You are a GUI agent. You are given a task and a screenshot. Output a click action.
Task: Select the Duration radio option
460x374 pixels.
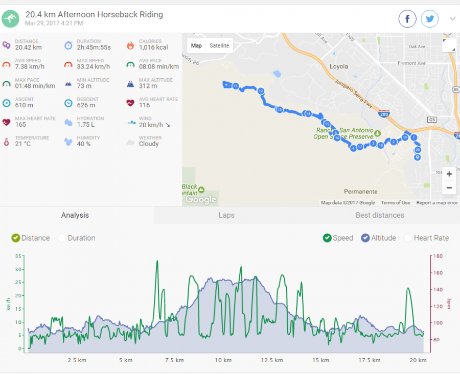pos(62,238)
